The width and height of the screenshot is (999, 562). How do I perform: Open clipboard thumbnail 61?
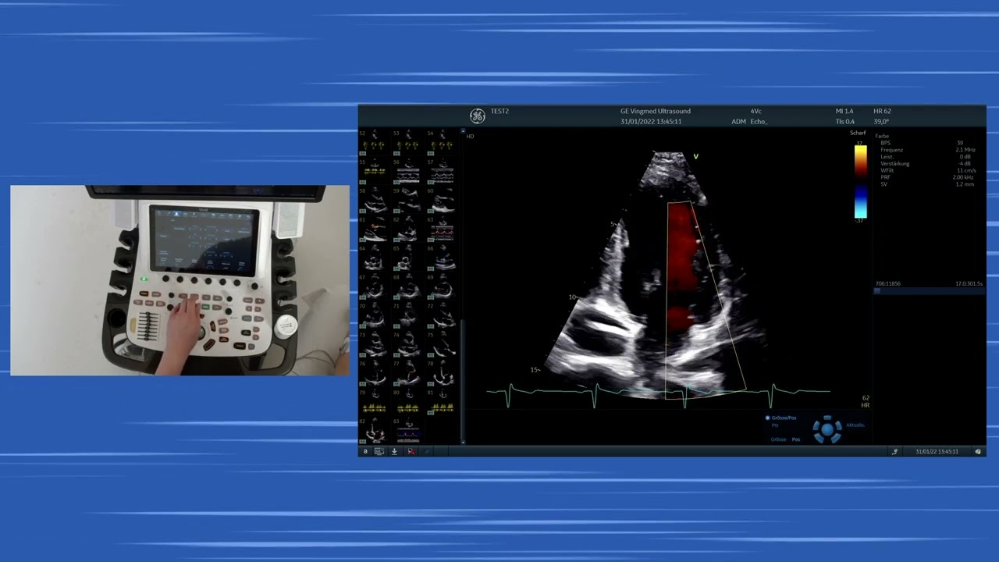pyautogui.click(x=375, y=229)
